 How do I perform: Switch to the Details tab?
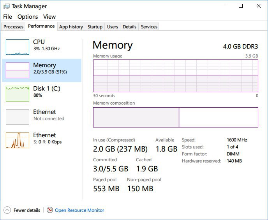[x=129, y=27]
